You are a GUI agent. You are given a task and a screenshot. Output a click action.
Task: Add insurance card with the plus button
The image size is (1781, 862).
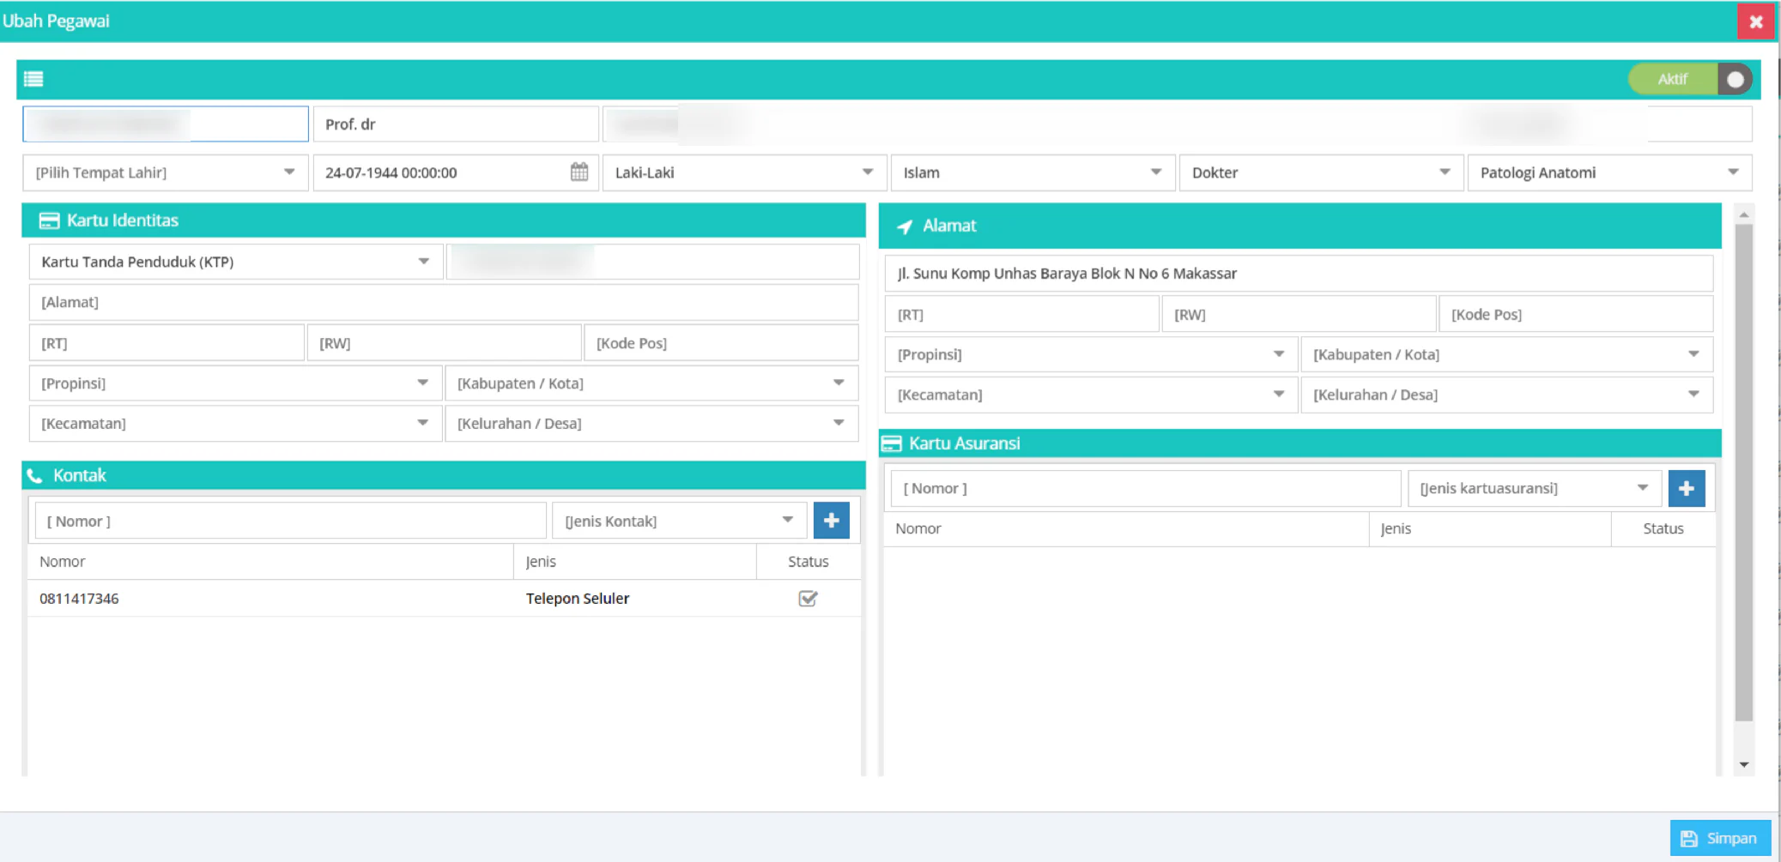point(1686,488)
